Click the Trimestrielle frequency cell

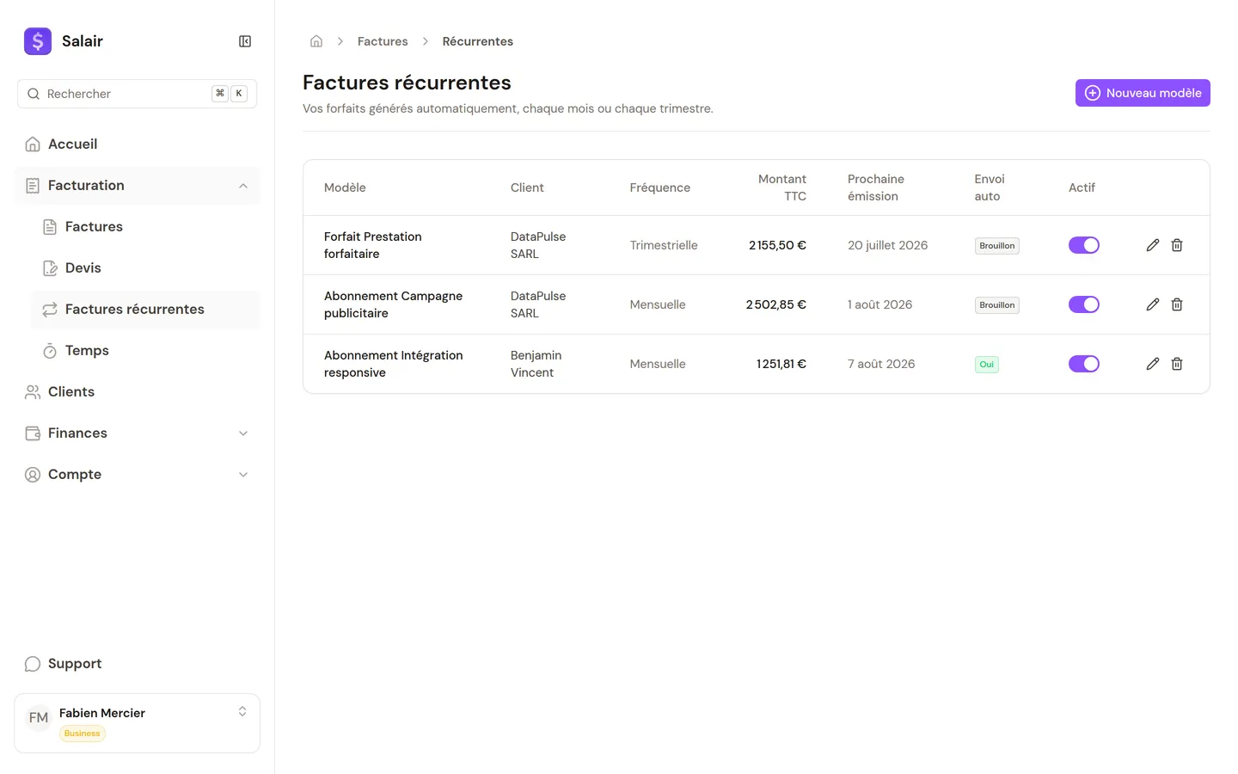pyautogui.click(x=664, y=245)
